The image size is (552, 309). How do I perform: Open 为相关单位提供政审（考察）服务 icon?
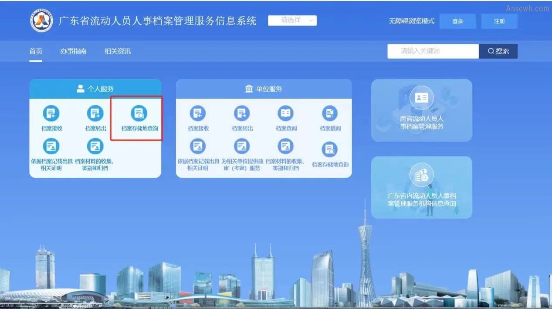[x=242, y=146]
